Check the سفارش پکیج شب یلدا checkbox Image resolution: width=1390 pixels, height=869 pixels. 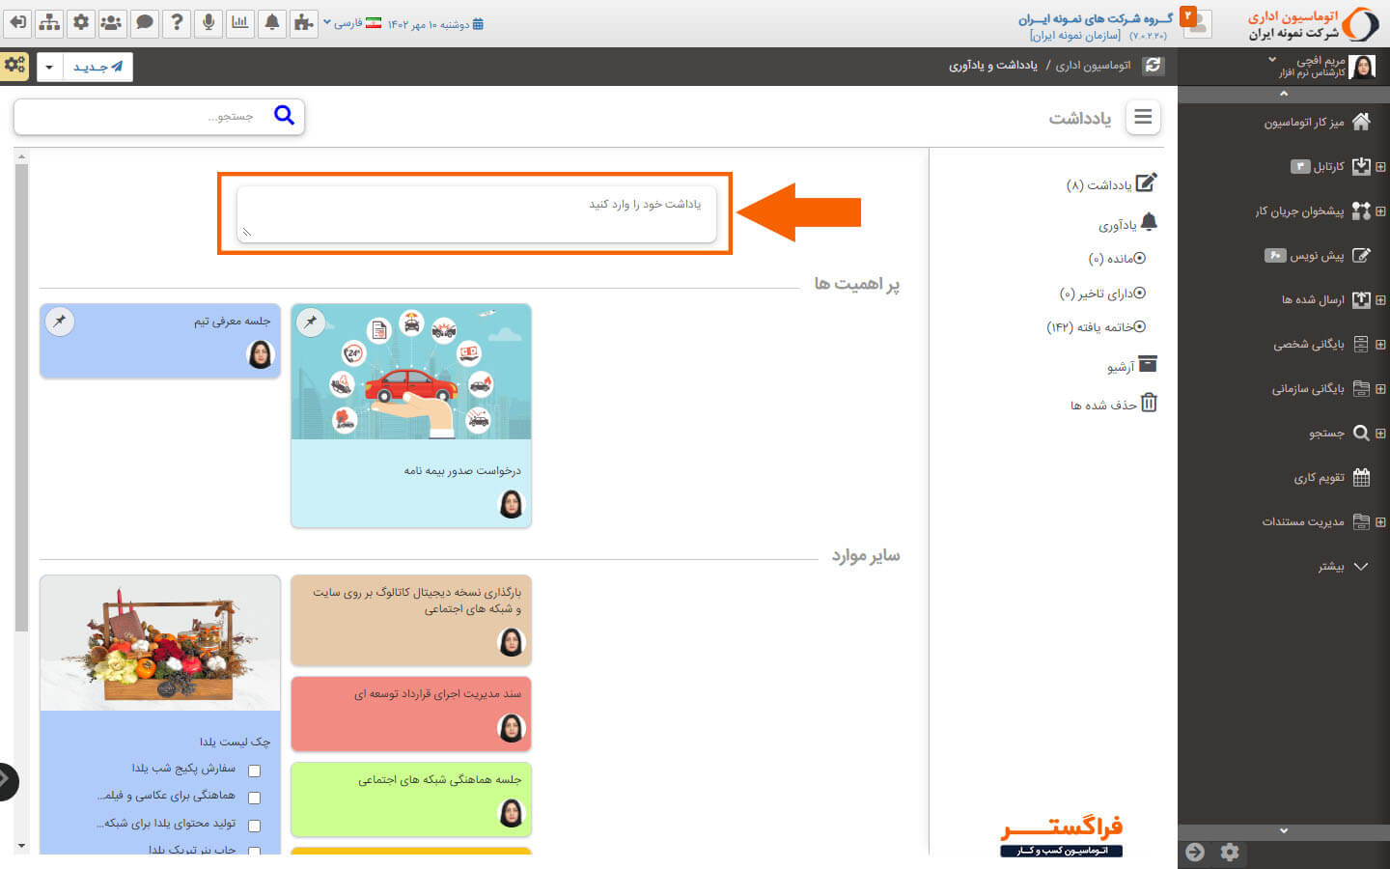[x=254, y=771]
